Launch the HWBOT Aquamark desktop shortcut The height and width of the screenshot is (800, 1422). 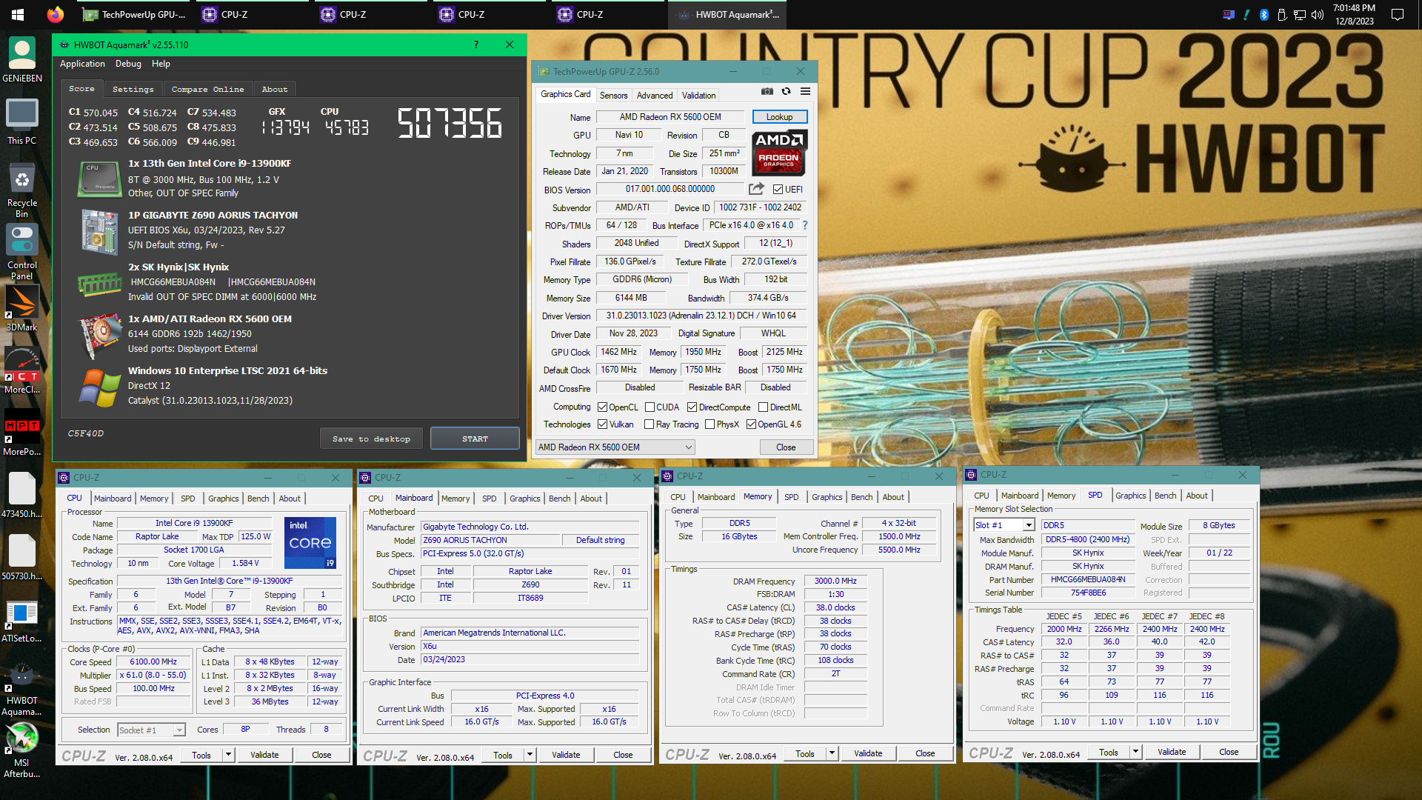click(x=22, y=689)
